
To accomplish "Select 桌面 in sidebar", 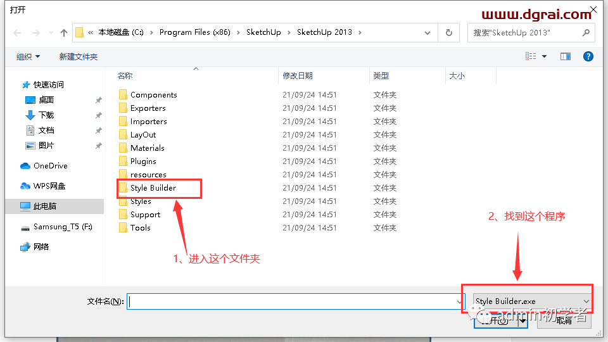I will tap(46, 99).
